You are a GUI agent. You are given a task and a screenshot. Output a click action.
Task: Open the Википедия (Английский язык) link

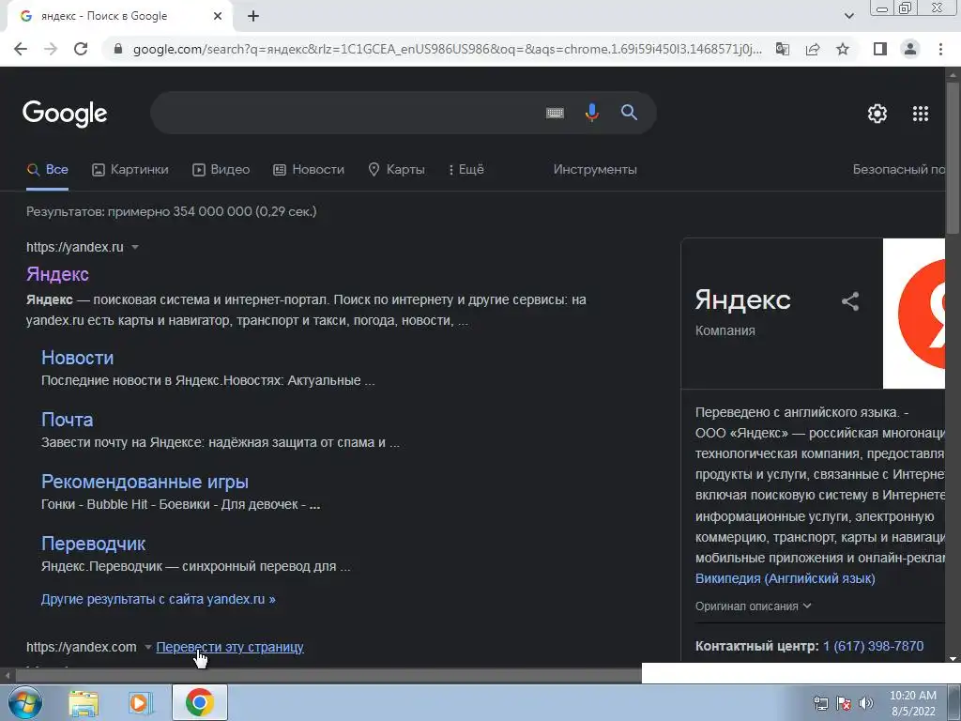[x=786, y=578]
